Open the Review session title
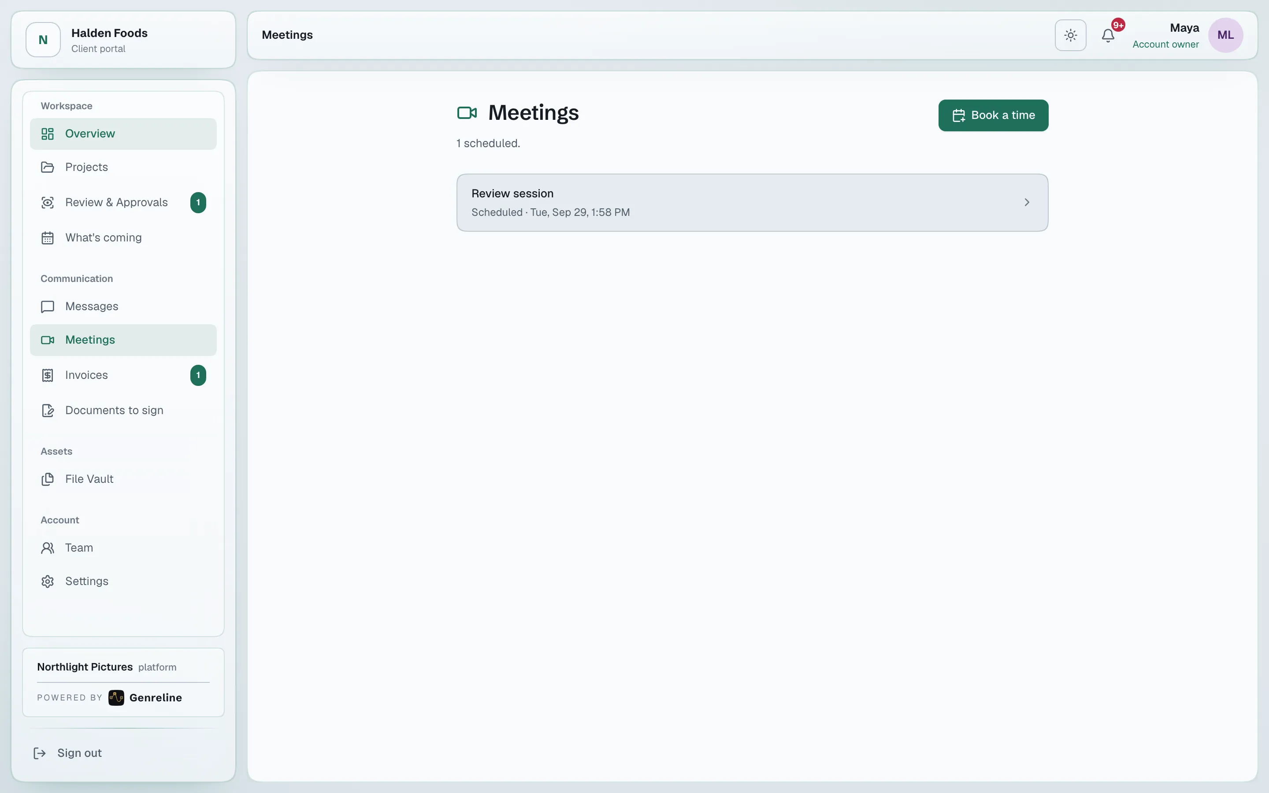This screenshot has height=793, width=1269. tap(512, 193)
